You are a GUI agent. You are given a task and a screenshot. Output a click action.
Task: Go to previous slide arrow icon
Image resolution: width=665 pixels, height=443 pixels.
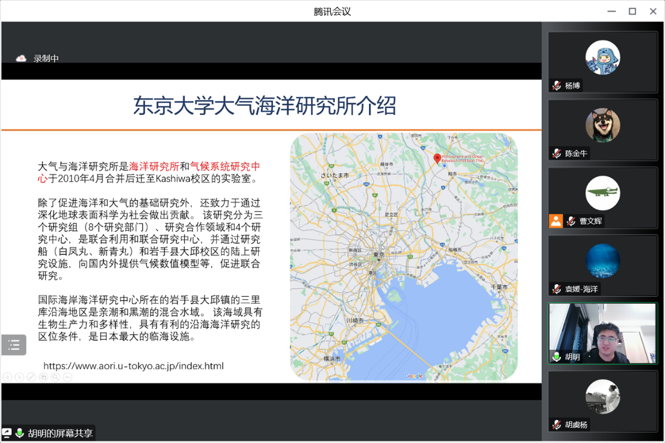pyautogui.click(x=7, y=377)
